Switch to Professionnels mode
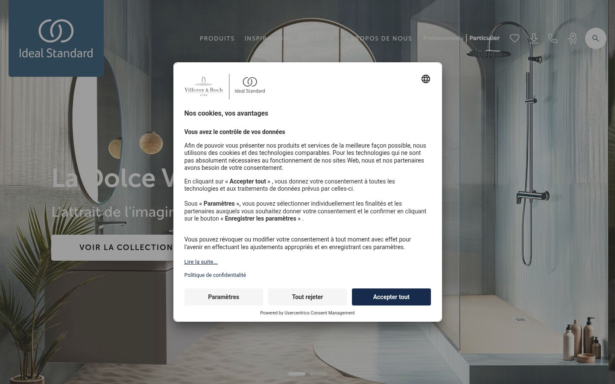The height and width of the screenshot is (384, 615). coord(443,38)
